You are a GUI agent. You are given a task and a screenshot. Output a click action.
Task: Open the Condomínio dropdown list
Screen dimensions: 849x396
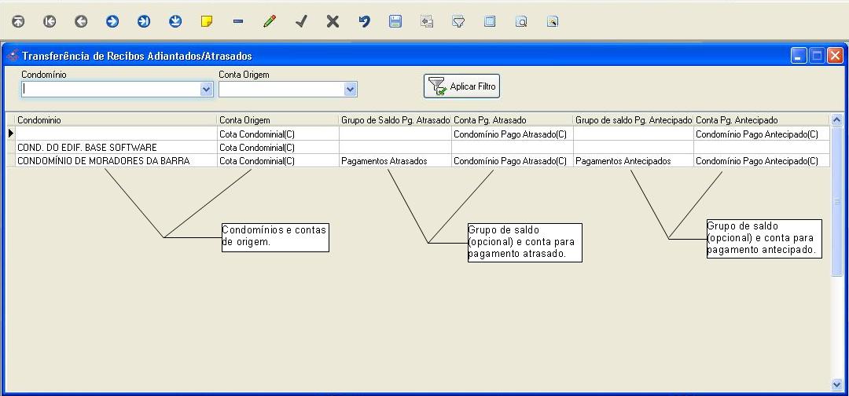tap(207, 90)
